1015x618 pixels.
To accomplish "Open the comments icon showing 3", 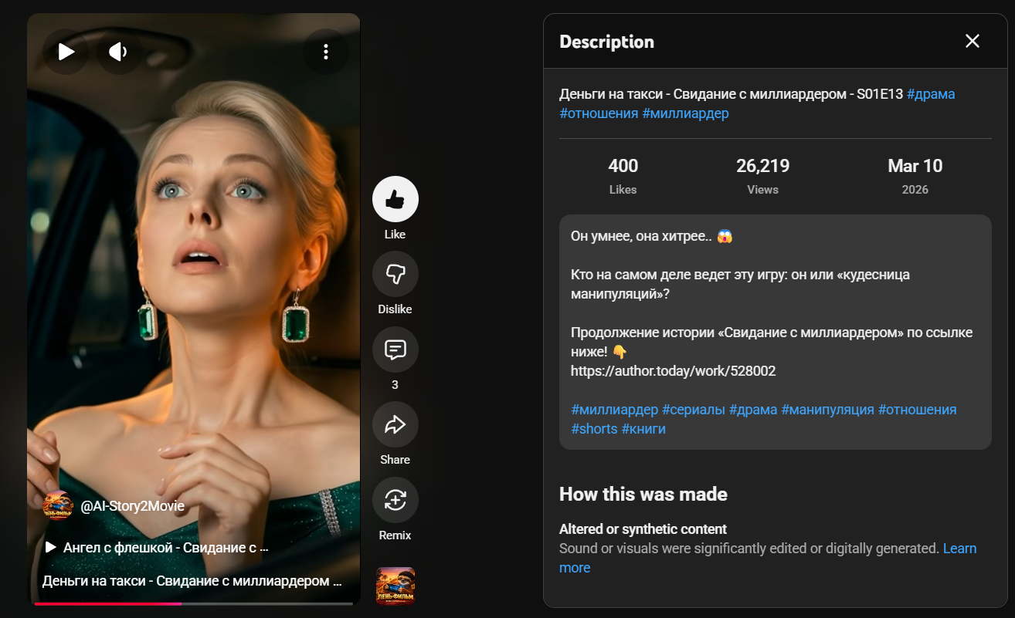I will 395,350.
